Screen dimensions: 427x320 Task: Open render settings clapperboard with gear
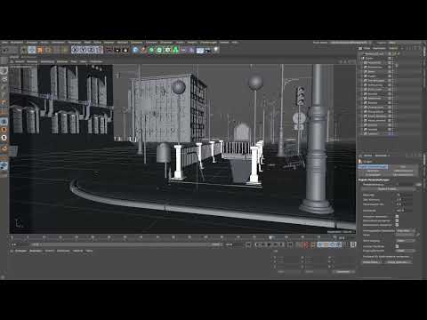125,50
